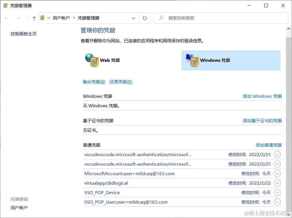Click the 备份凭据(B) link
The width and height of the screenshot is (292, 218).
[x=94, y=82]
